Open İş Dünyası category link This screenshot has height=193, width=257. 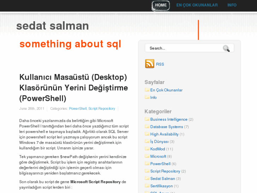159,142
